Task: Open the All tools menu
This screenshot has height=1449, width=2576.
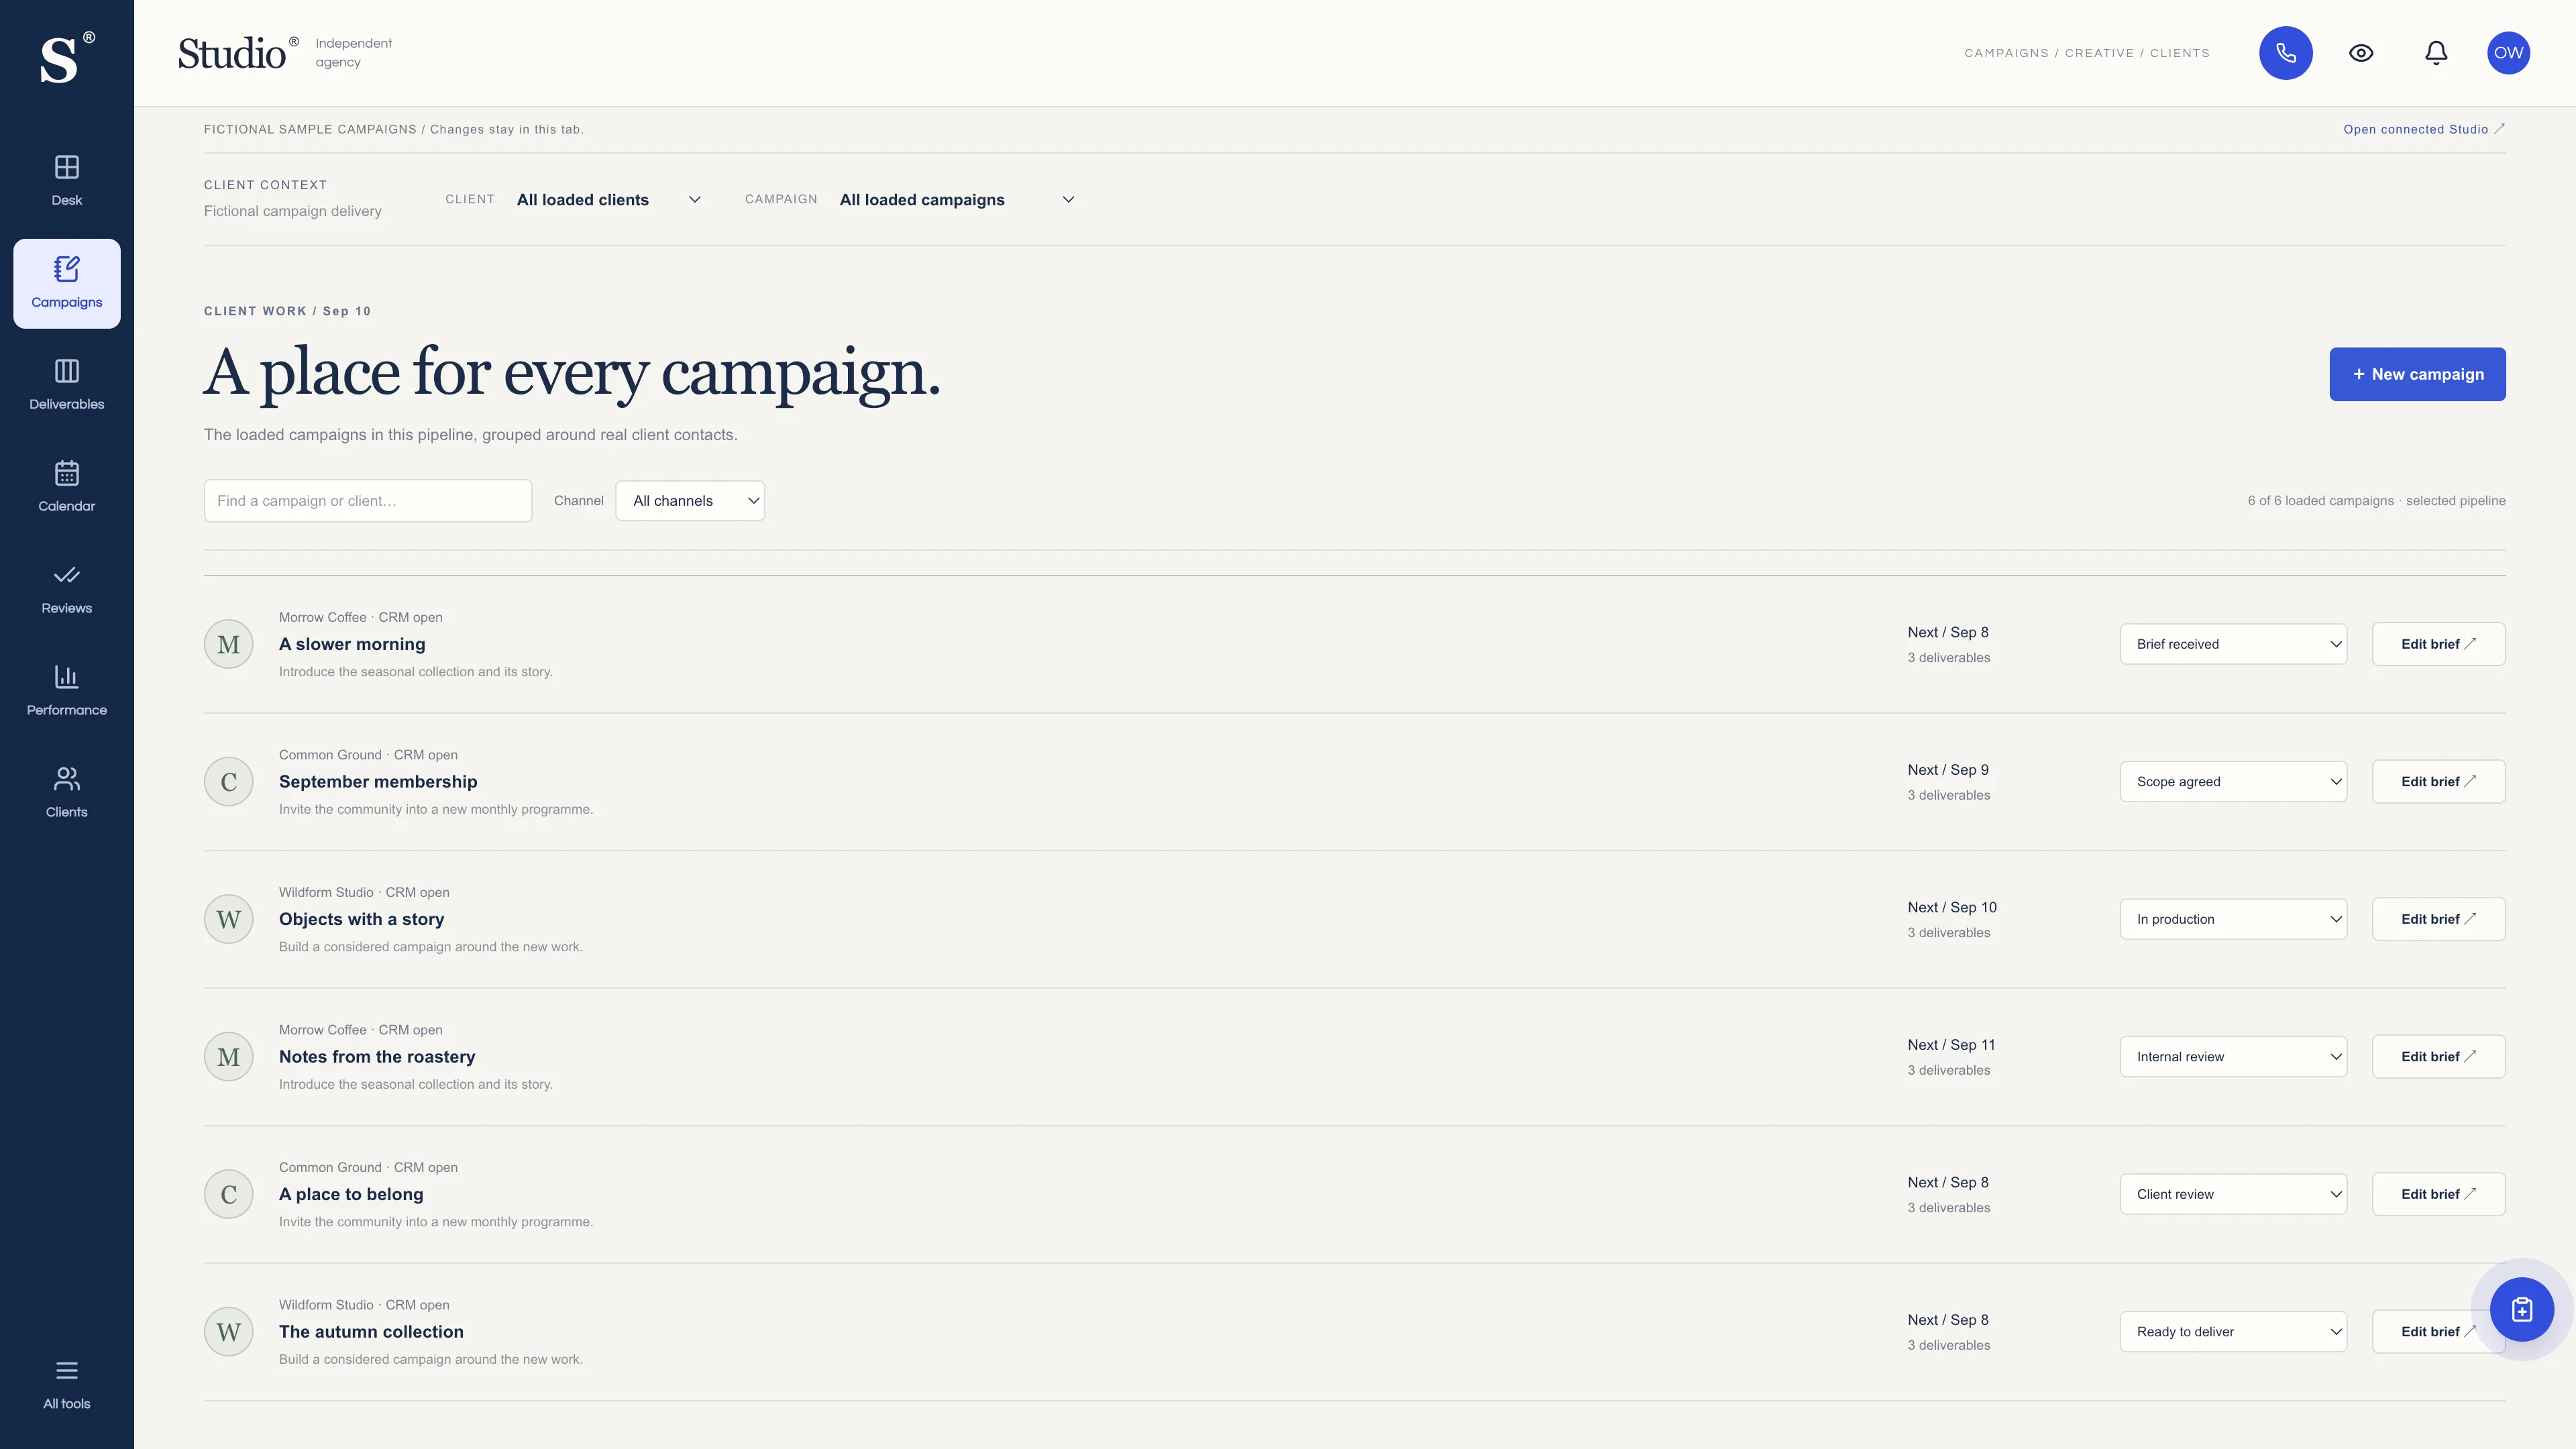Action: [67, 1385]
